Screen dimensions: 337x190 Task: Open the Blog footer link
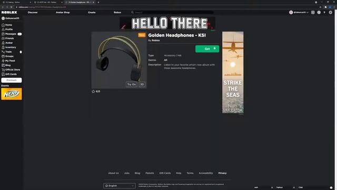pyautogui.click(x=137, y=173)
